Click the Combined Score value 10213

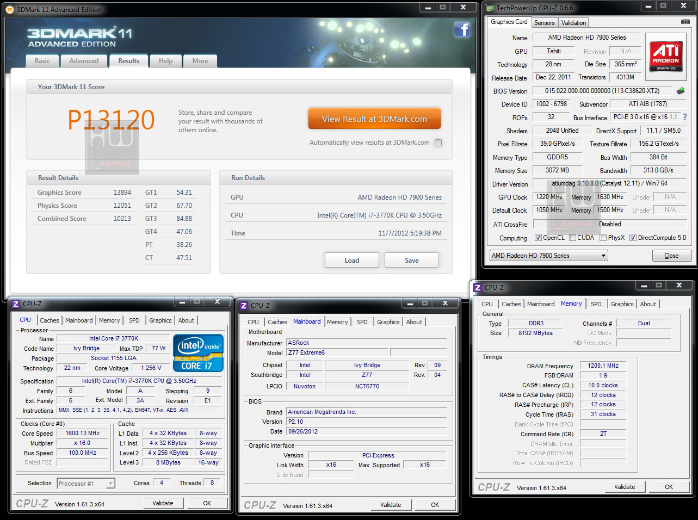pyautogui.click(x=122, y=219)
